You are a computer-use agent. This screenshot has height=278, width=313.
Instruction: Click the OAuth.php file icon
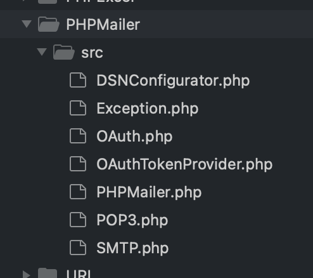[x=78, y=136]
